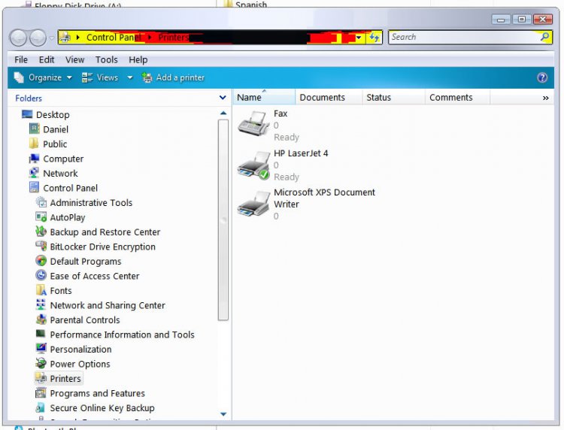Click Performance Information and Tools icon

point(41,334)
